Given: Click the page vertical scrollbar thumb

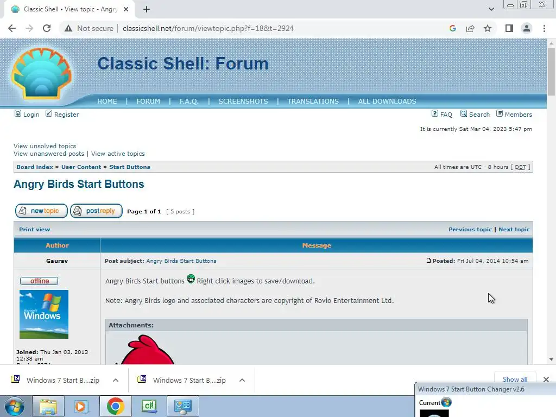Looking at the screenshot, I should tap(551, 71).
